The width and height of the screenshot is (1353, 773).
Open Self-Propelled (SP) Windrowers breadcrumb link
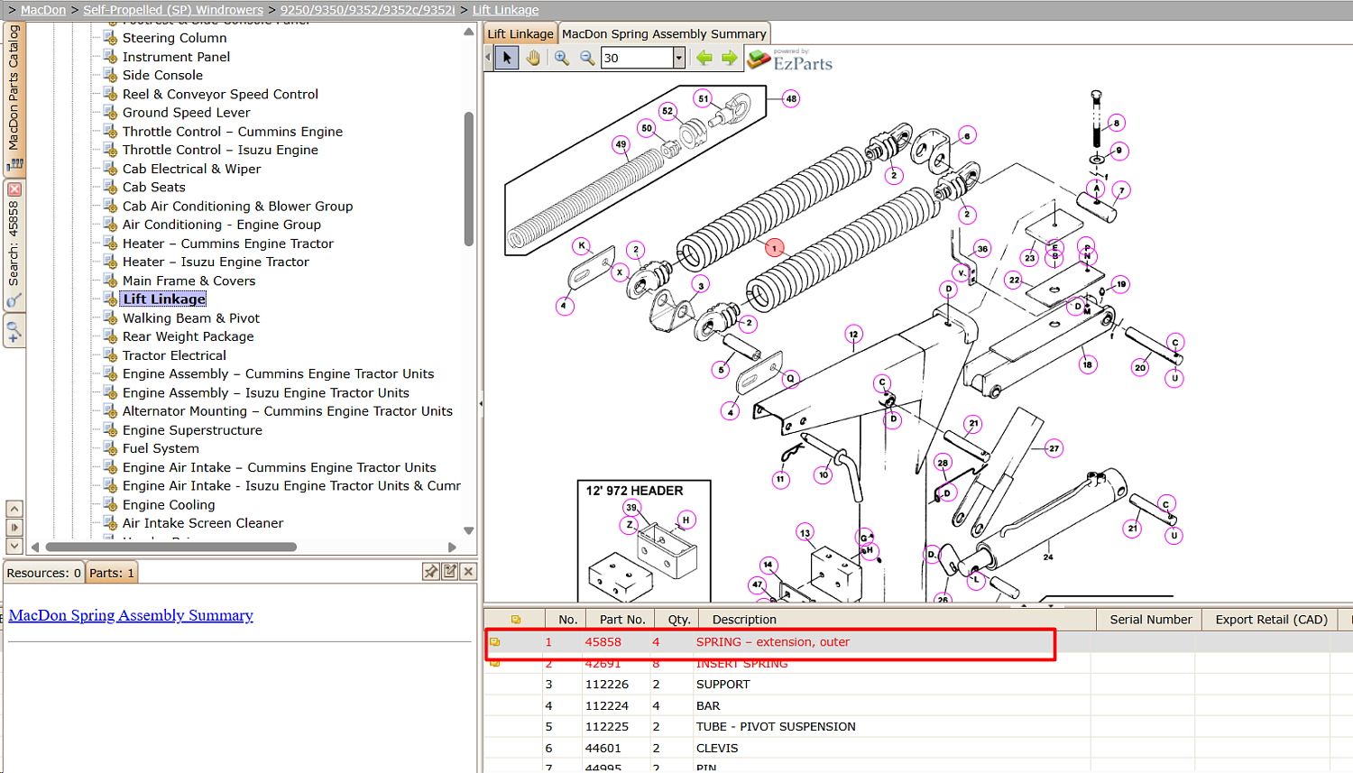click(x=173, y=10)
